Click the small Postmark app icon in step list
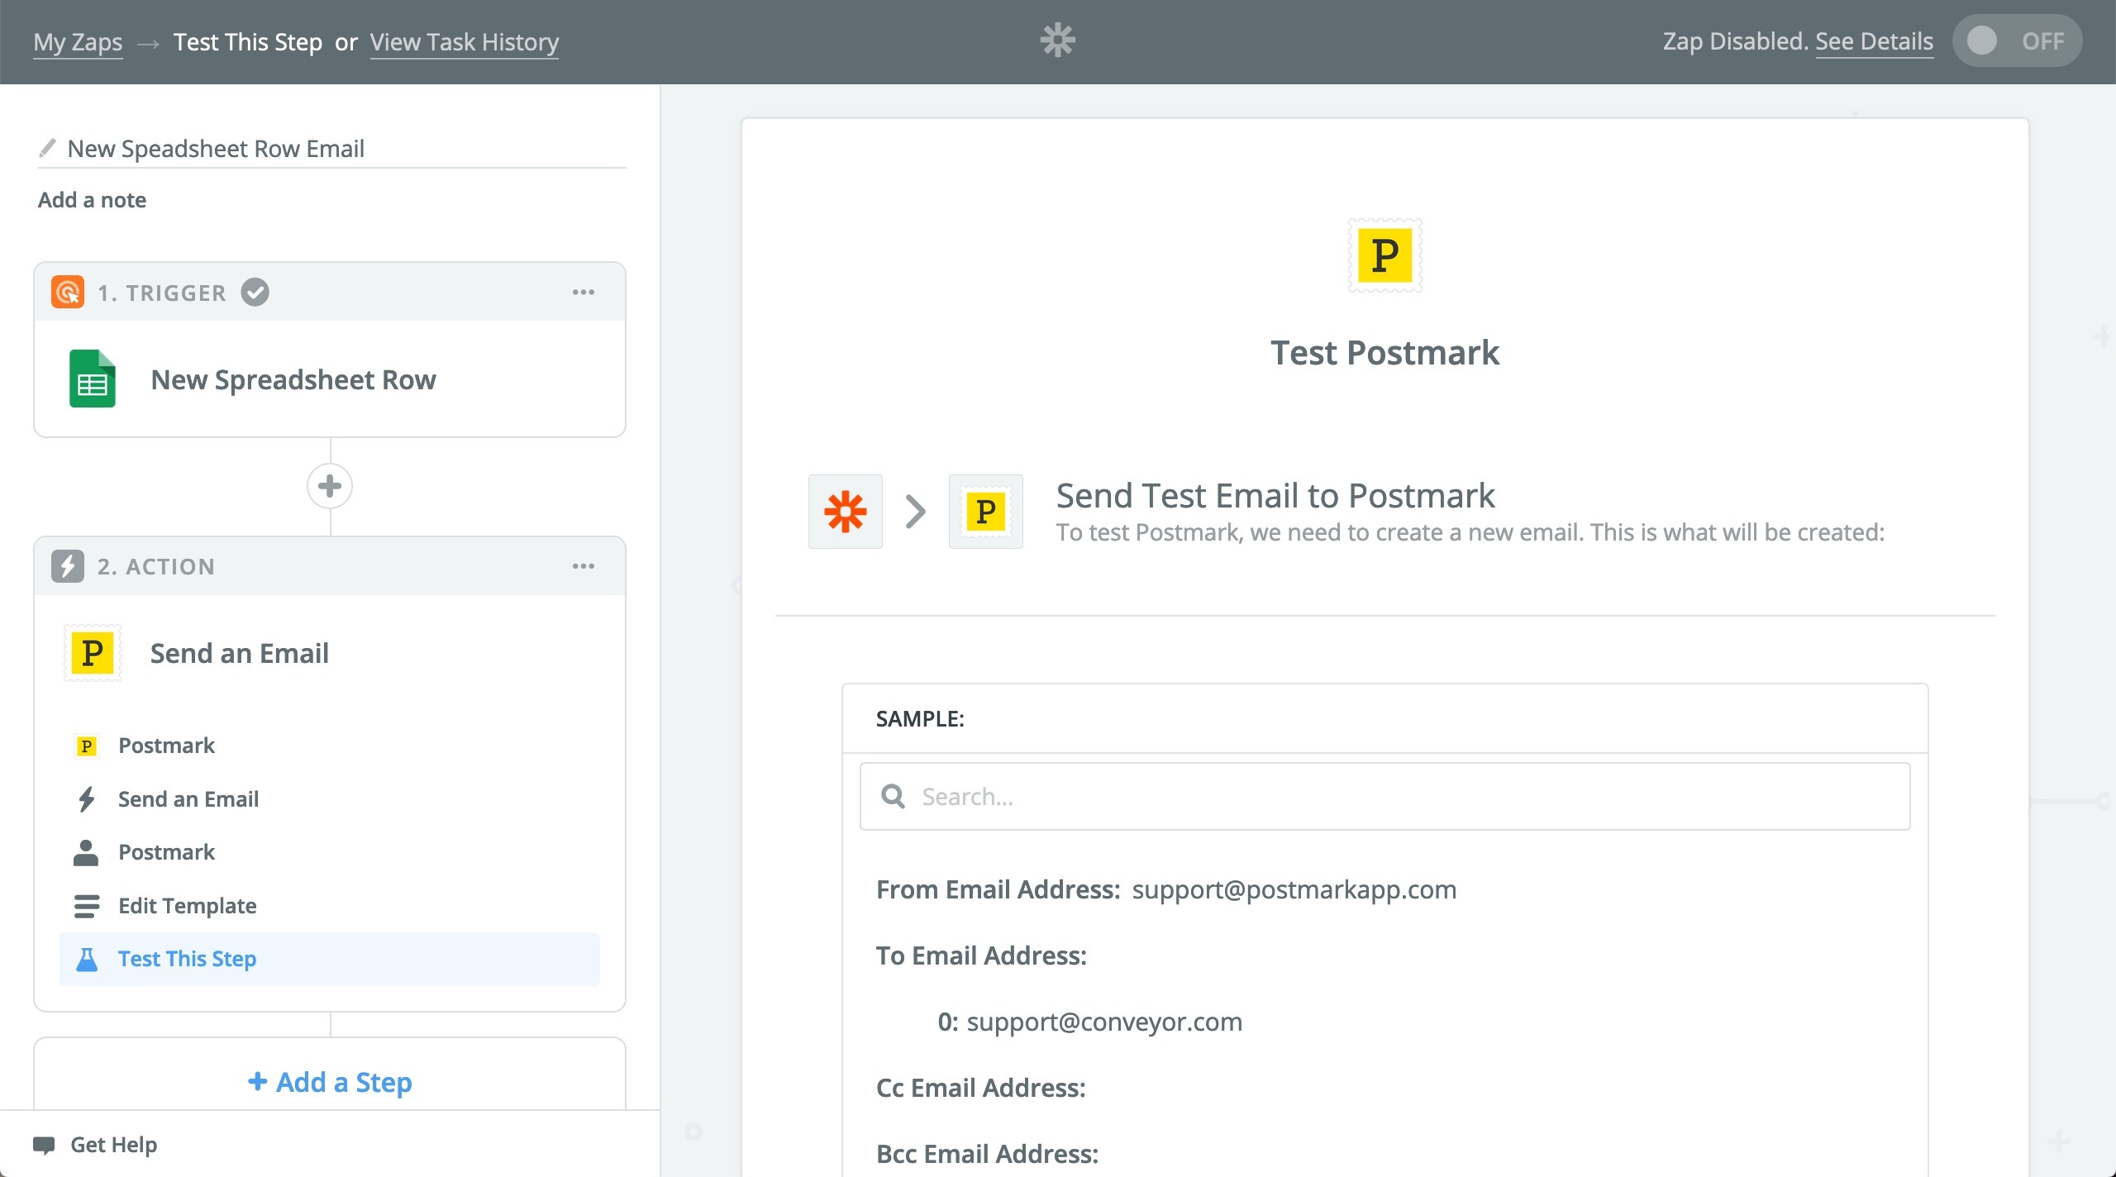 86,746
